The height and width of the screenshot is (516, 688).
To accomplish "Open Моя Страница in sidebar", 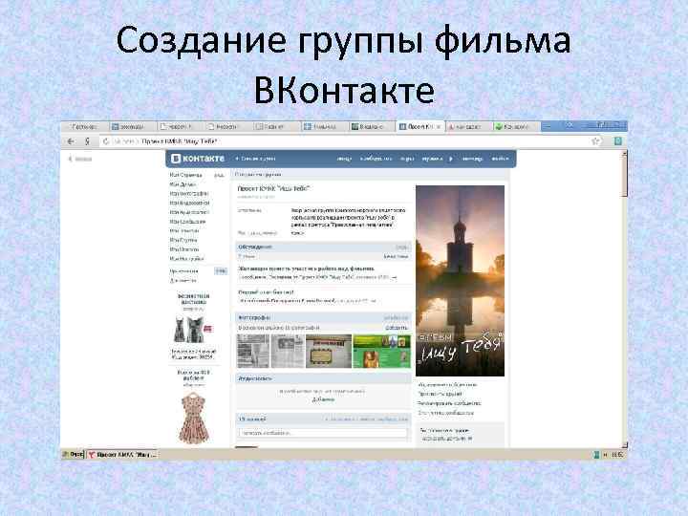I will (x=185, y=175).
